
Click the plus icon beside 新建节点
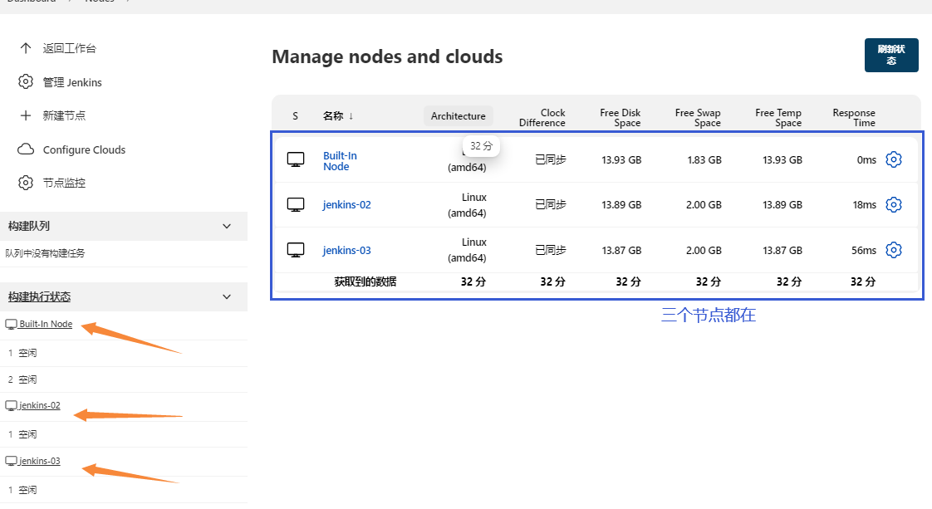click(x=26, y=115)
